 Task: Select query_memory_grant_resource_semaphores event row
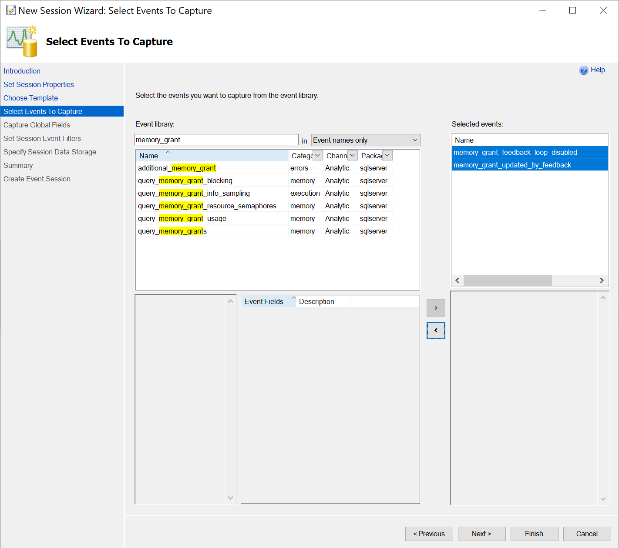tap(264, 206)
